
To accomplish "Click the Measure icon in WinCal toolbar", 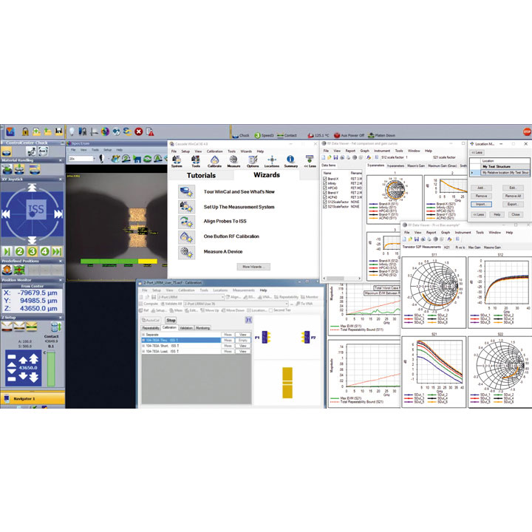I will [233, 161].
